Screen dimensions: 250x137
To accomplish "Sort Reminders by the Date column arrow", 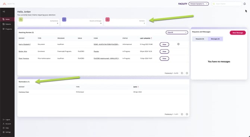I will point(138,87).
